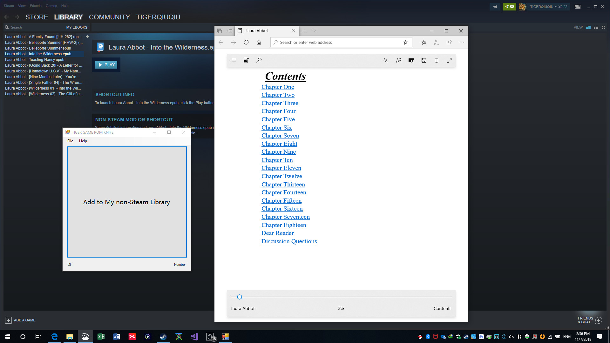Open the annotations icon next to table of contents

tap(246, 60)
